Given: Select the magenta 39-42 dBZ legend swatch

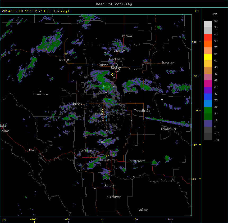Looking at the screenshot, I should point(208,84).
